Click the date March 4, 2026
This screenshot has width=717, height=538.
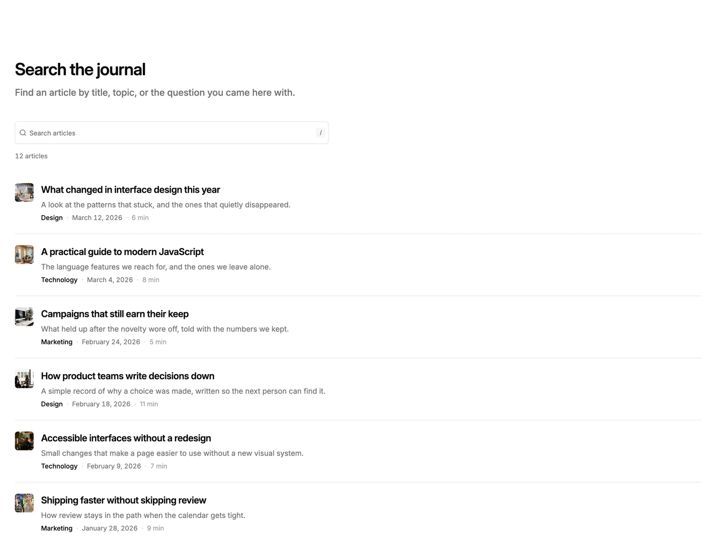(110, 280)
